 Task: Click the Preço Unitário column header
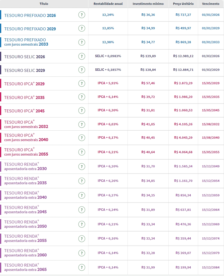[x=183, y=4]
